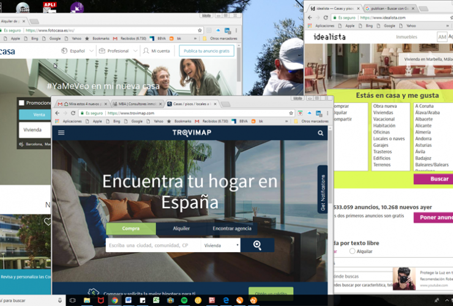
Task: Go back in the Idealista browser window
Action: point(310,17)
